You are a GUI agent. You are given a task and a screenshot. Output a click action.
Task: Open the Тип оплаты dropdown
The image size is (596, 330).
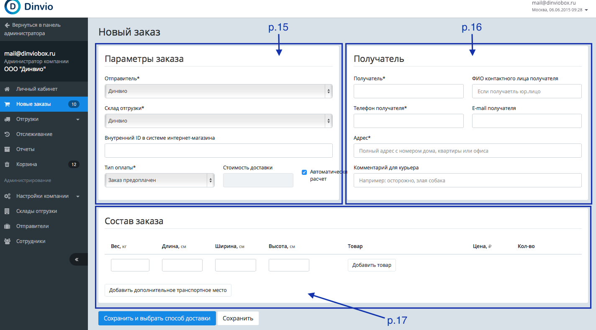tap(159, 180)
